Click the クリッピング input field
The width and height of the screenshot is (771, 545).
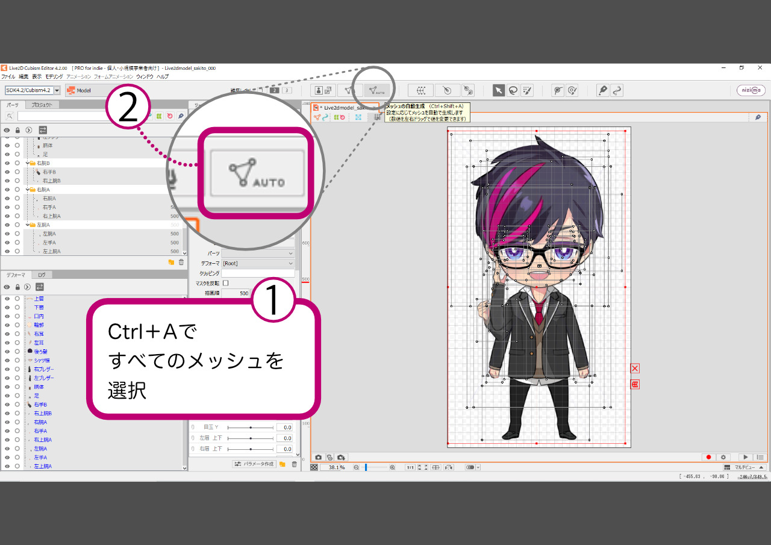pos(258,273)
